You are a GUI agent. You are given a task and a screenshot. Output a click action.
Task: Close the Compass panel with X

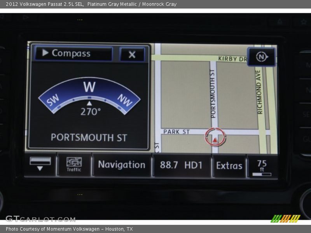tap(132, 54)
